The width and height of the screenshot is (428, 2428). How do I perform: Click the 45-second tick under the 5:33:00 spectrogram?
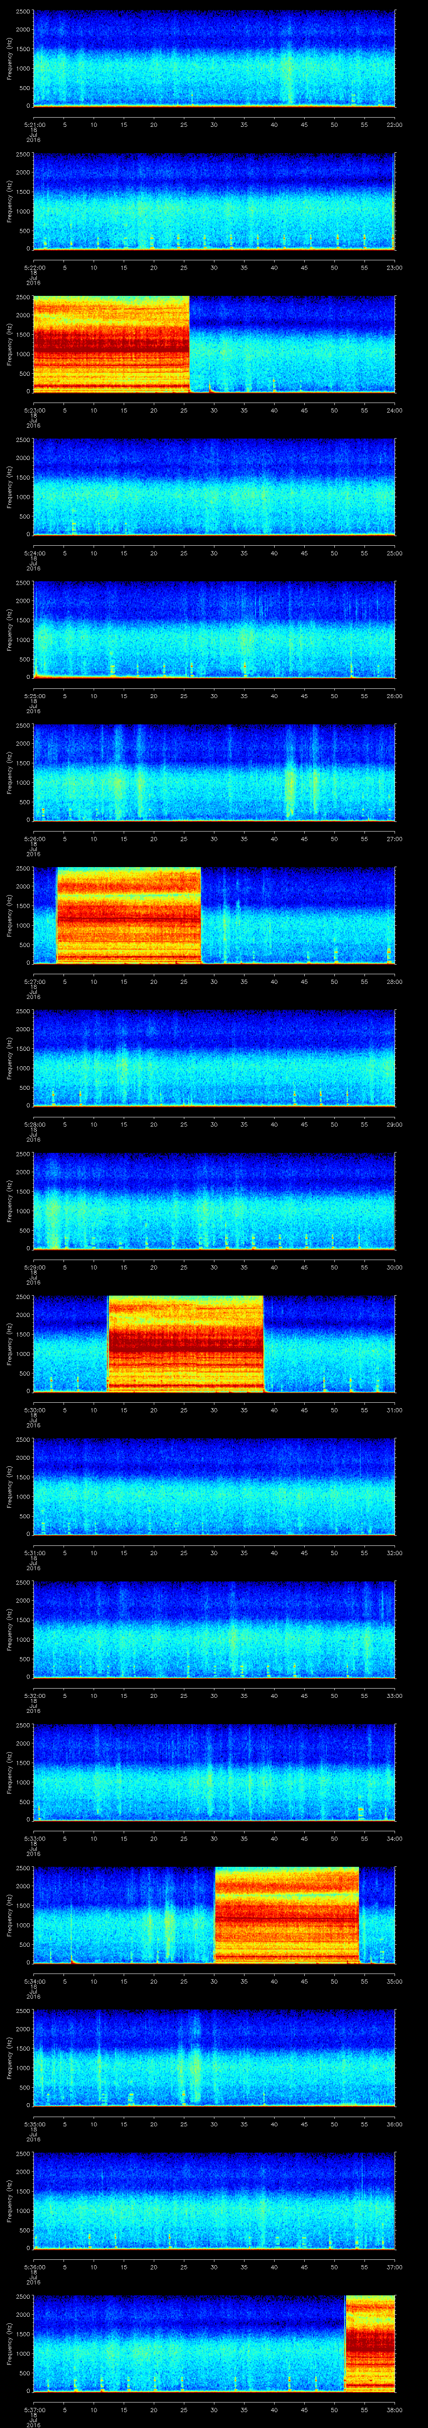pyautogui.click(x=304, y=1838)
